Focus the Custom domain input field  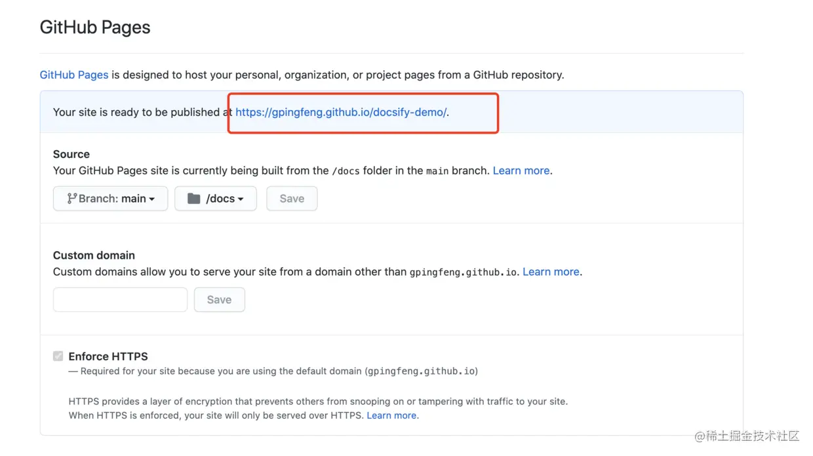pos(120,299)
